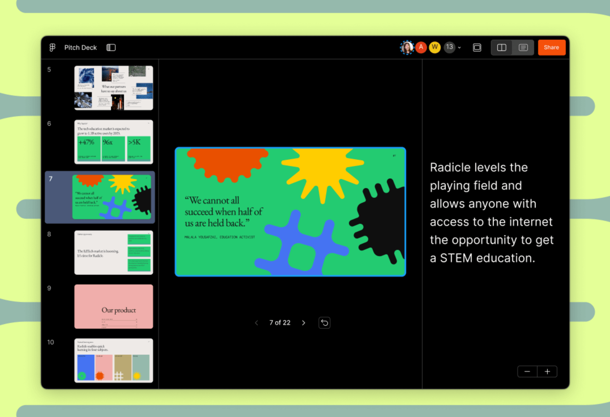This screenshot has height=417, width=610.
Task: Click the '7 of 22' slide counter
Action: (x=280, y=323)
